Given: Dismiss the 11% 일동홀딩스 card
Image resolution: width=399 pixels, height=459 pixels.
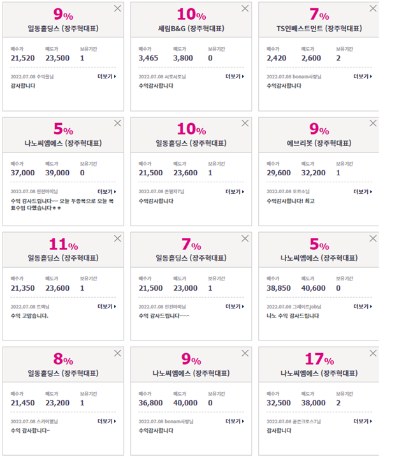Looking at the screenshot, I should pyautogui.click(x=117, y=238).
